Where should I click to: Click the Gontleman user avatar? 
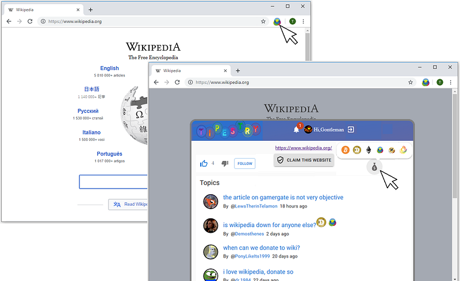[x=308, y=129]
